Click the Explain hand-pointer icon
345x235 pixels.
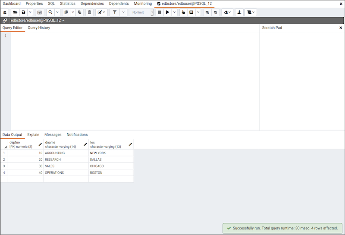click(x=183, y=12)
